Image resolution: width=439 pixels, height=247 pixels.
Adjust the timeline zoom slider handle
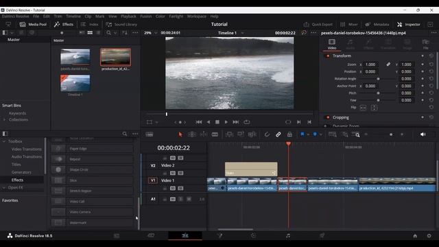pos(391,134)
